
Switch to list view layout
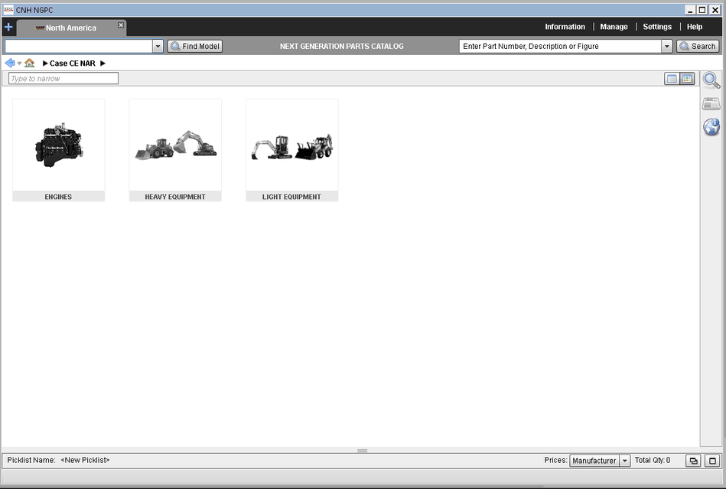click(x=672, y=79)
